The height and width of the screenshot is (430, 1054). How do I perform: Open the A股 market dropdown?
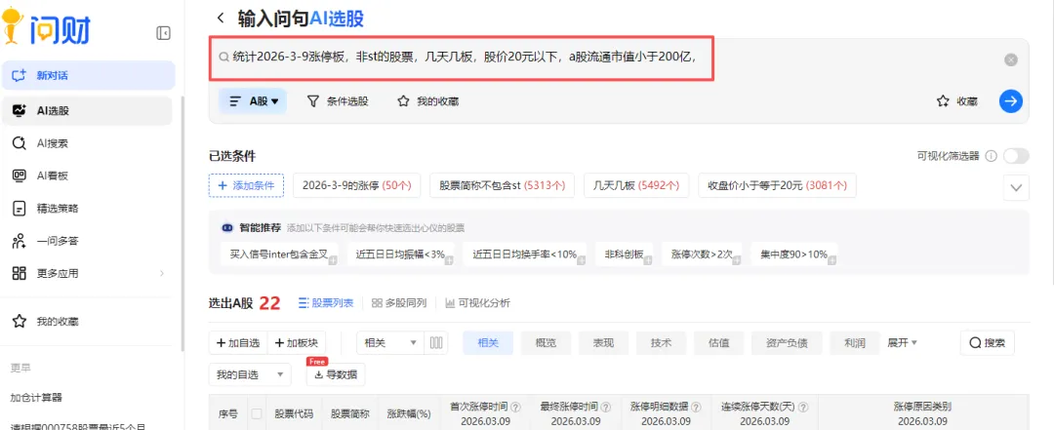pos(253,101)
